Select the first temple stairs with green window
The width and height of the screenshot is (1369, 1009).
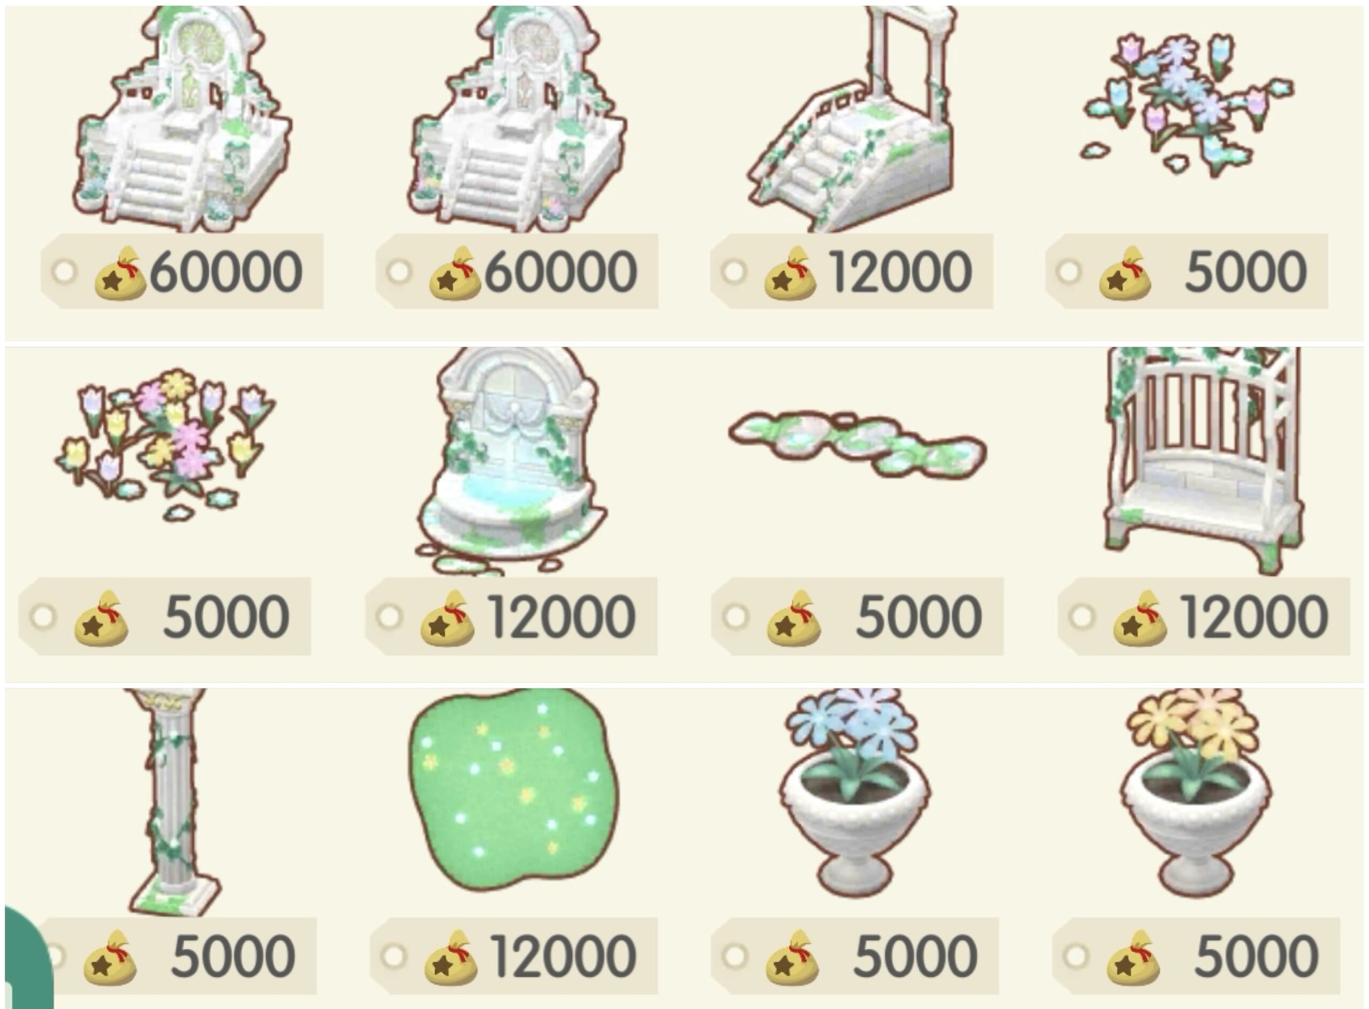pyautogui.click(x=182, y=119)
